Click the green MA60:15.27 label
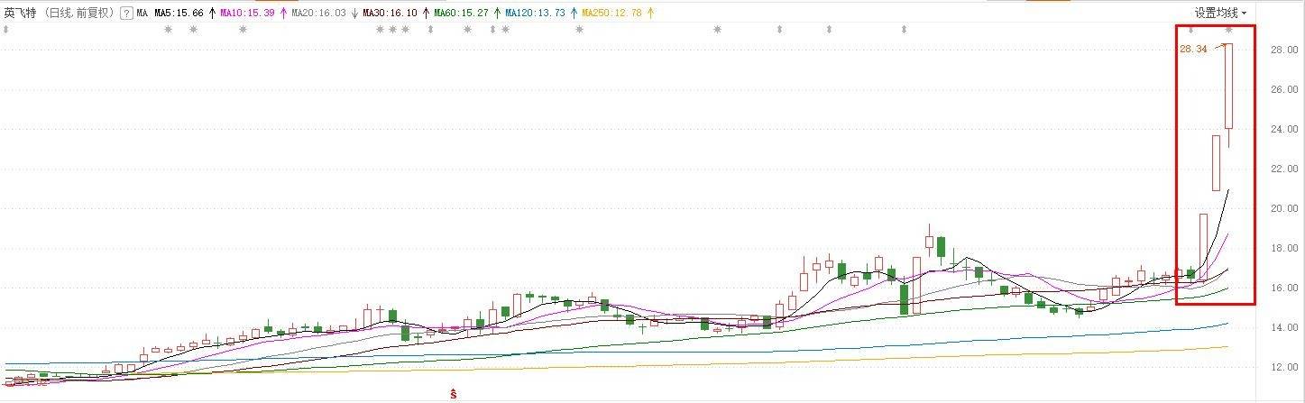This screenshot has width=1305, height=403. click(462, 14)
